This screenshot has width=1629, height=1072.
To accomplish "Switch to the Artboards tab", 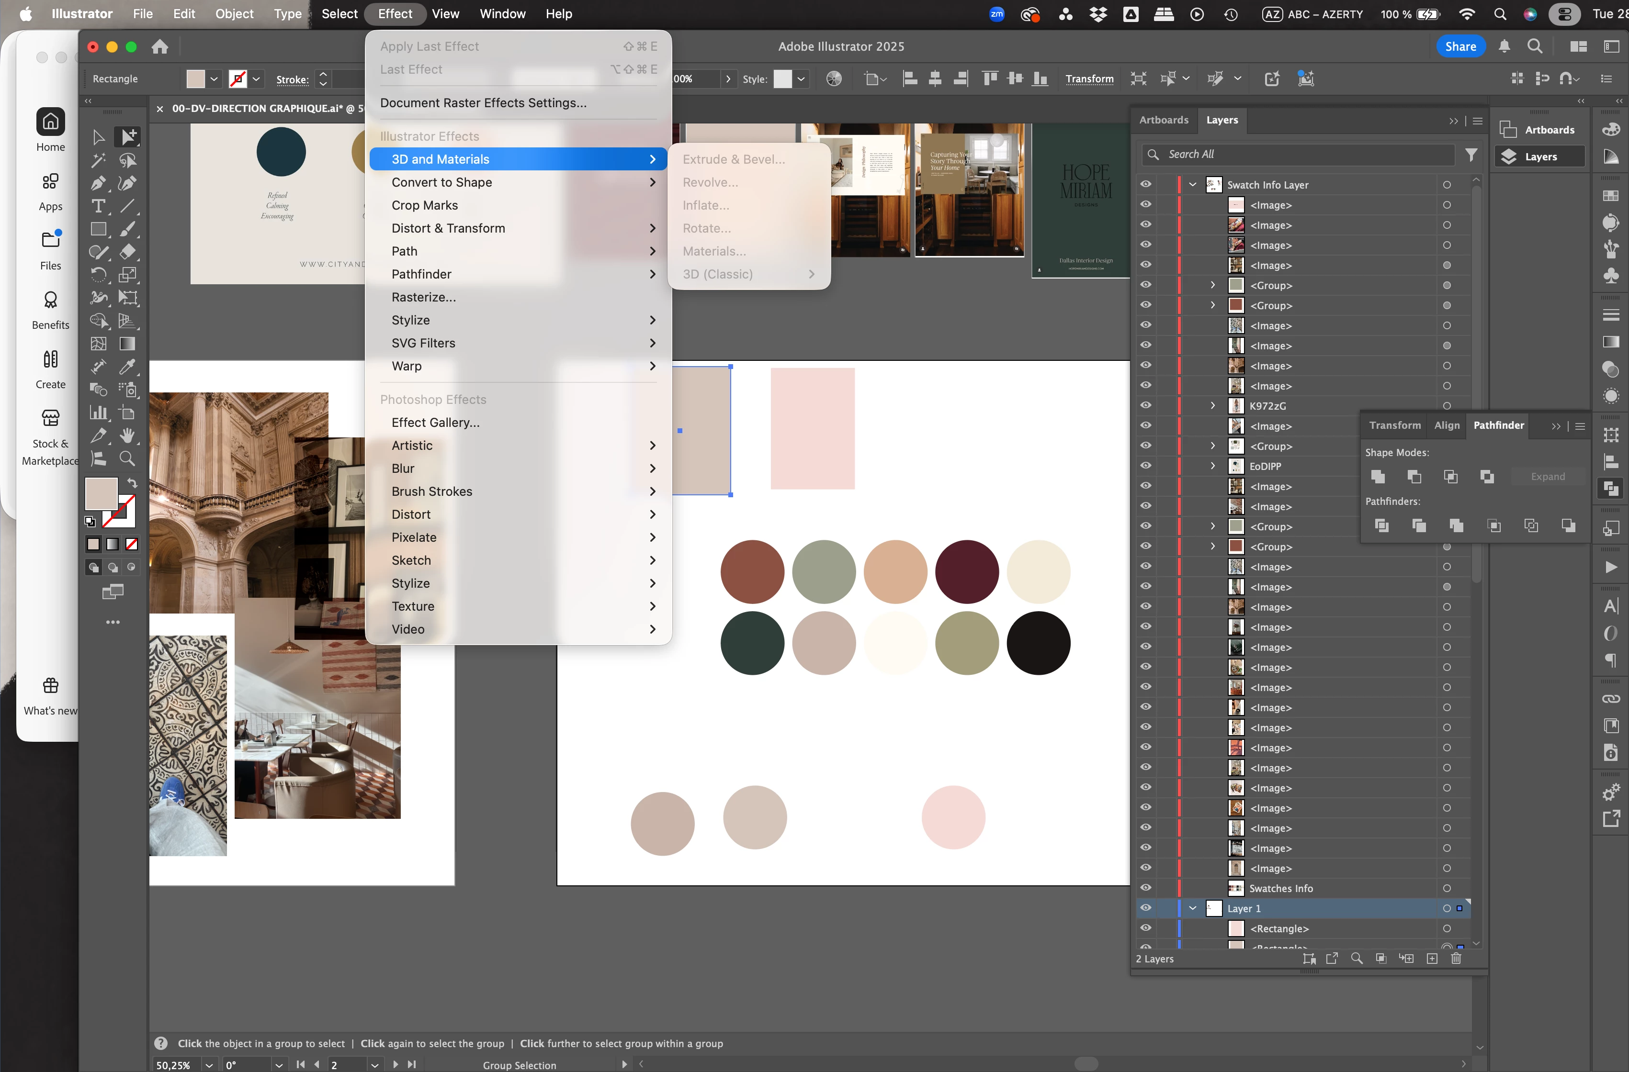I will 1163,120.
